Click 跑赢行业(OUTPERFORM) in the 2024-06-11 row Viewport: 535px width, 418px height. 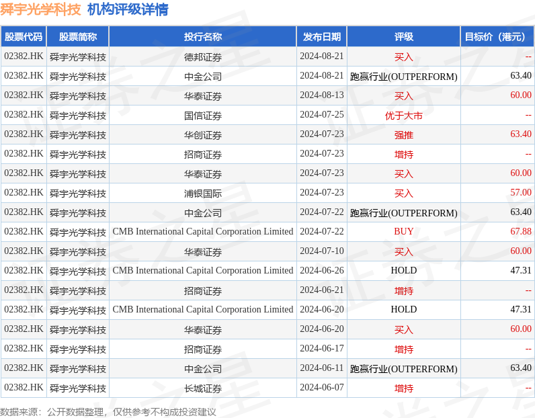pyautogui.click(x=404, y=369)
